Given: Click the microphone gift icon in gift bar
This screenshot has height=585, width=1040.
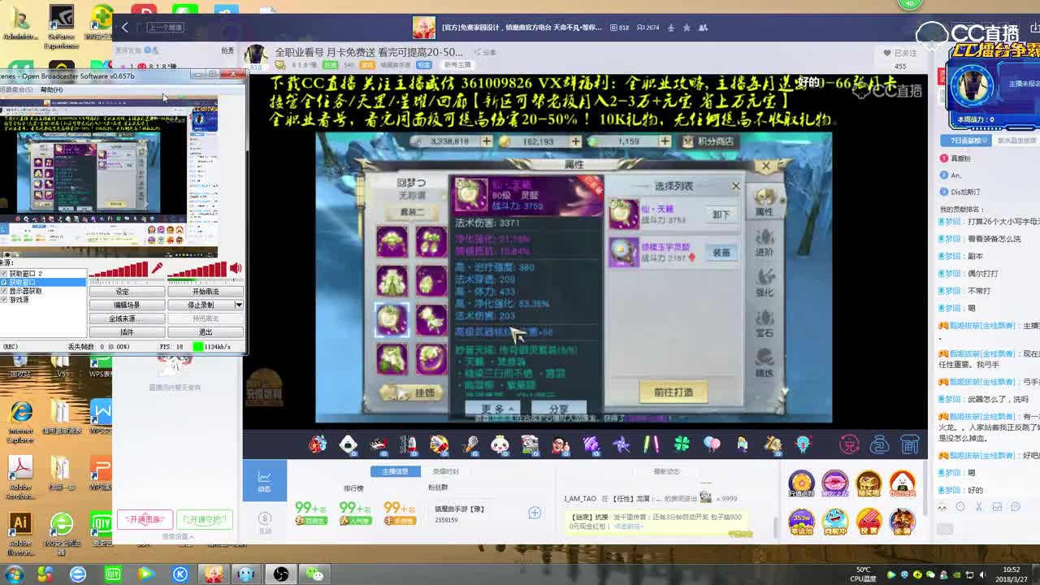Looking at the screenshot, I should pyautogui.click(x=470, y=444).
